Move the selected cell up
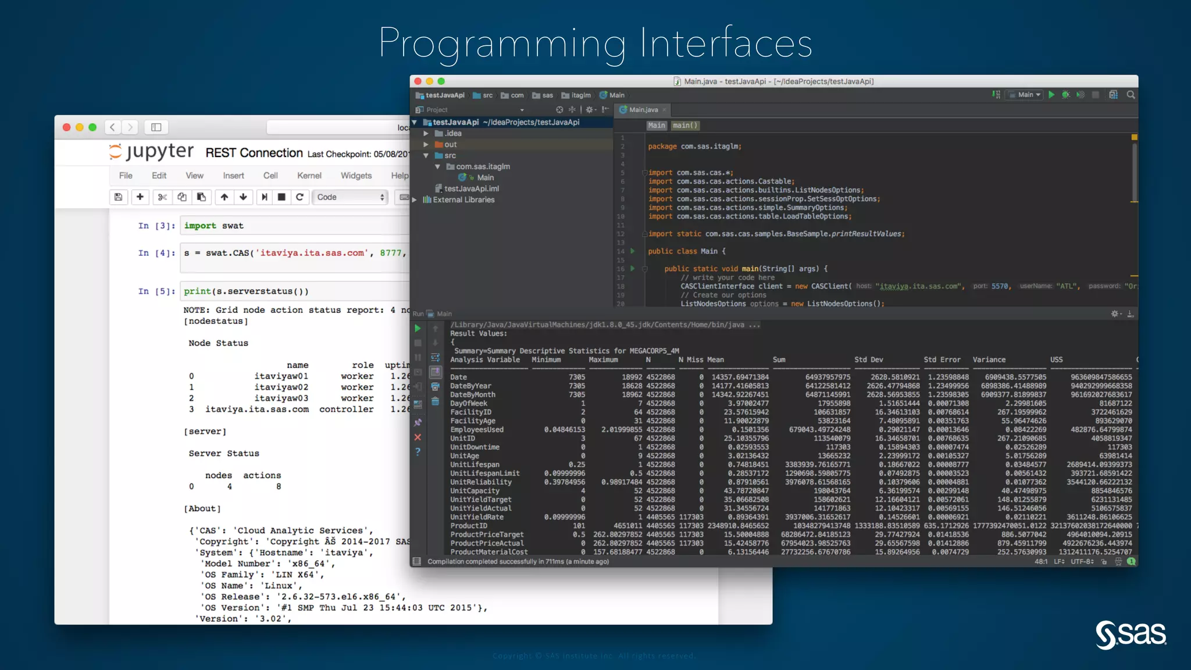Image resolution: width=1191 pixels, height=670 pixels. pyautogui.click(x=224, y=197)
